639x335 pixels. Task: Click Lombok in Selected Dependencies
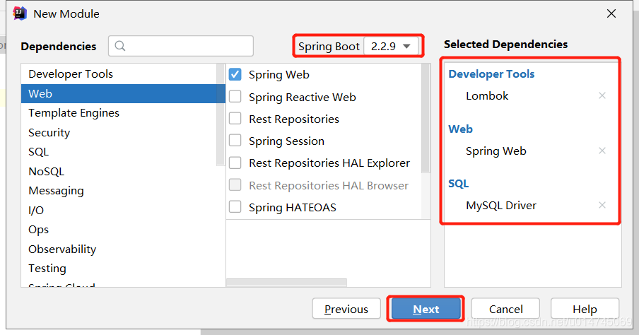(487, 96)
